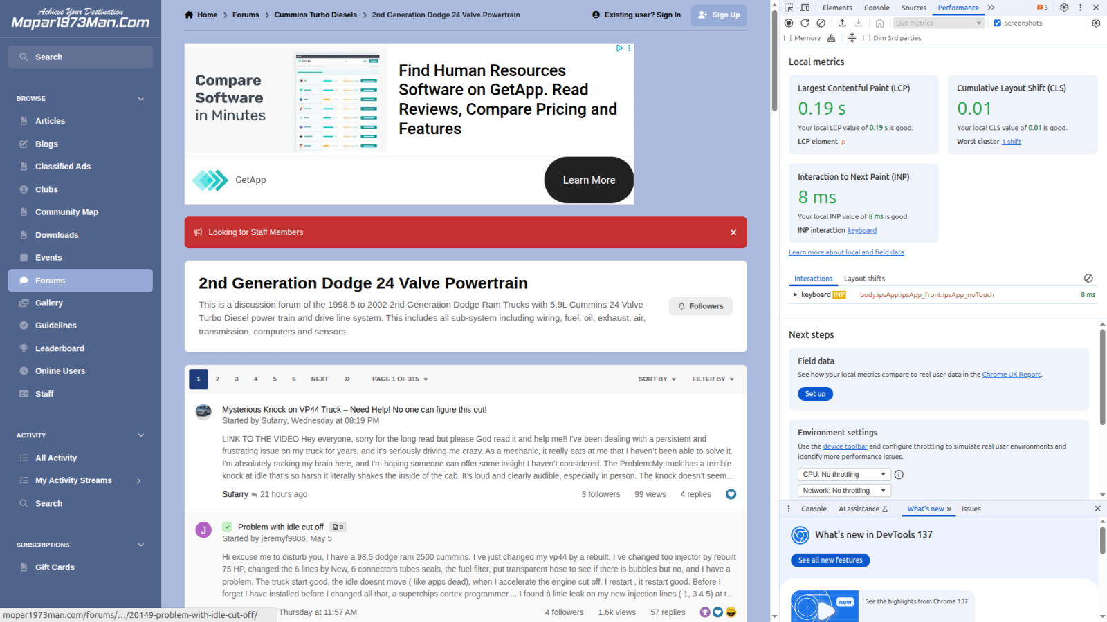Click the Leaderboard trophy icon
Image resolution: width=1107 pixels, height=622 pixels.
[24, 348]
